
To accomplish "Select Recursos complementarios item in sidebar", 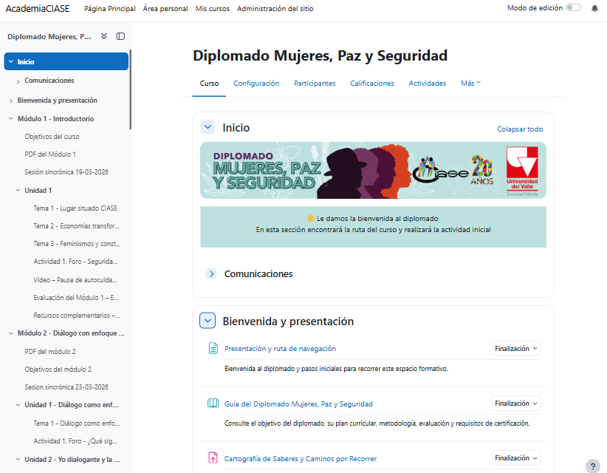I will [76, 316].
